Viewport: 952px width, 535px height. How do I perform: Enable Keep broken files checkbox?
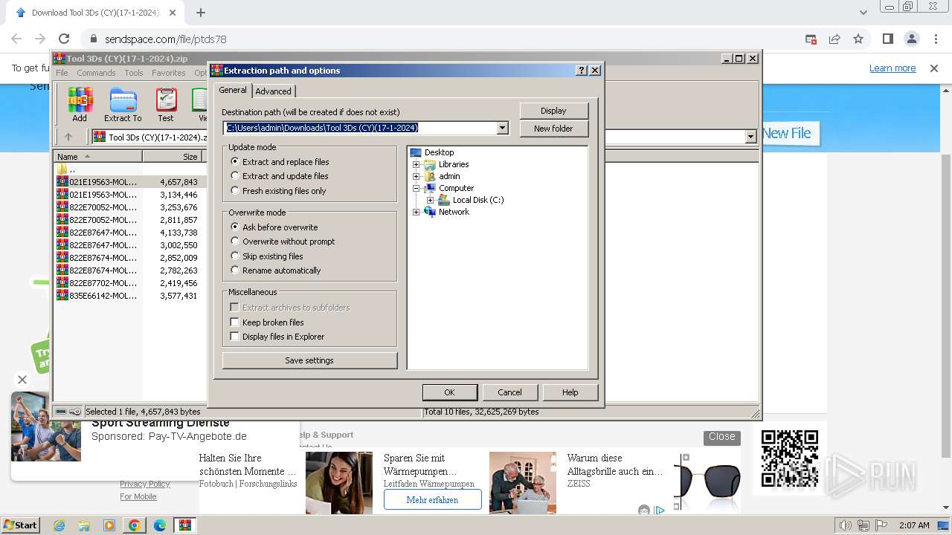pyautogui.click(x=235, y=322)
